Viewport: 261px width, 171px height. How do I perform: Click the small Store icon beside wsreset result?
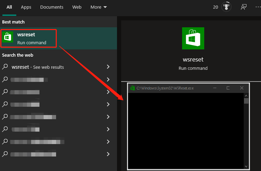pos(8,37)
